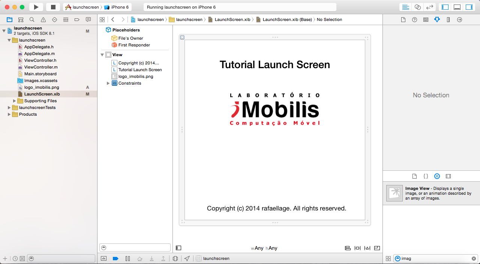Screen dimensions: 480x264
Task: Open the wAny hAny size class picker
Action: coord(264,248)
